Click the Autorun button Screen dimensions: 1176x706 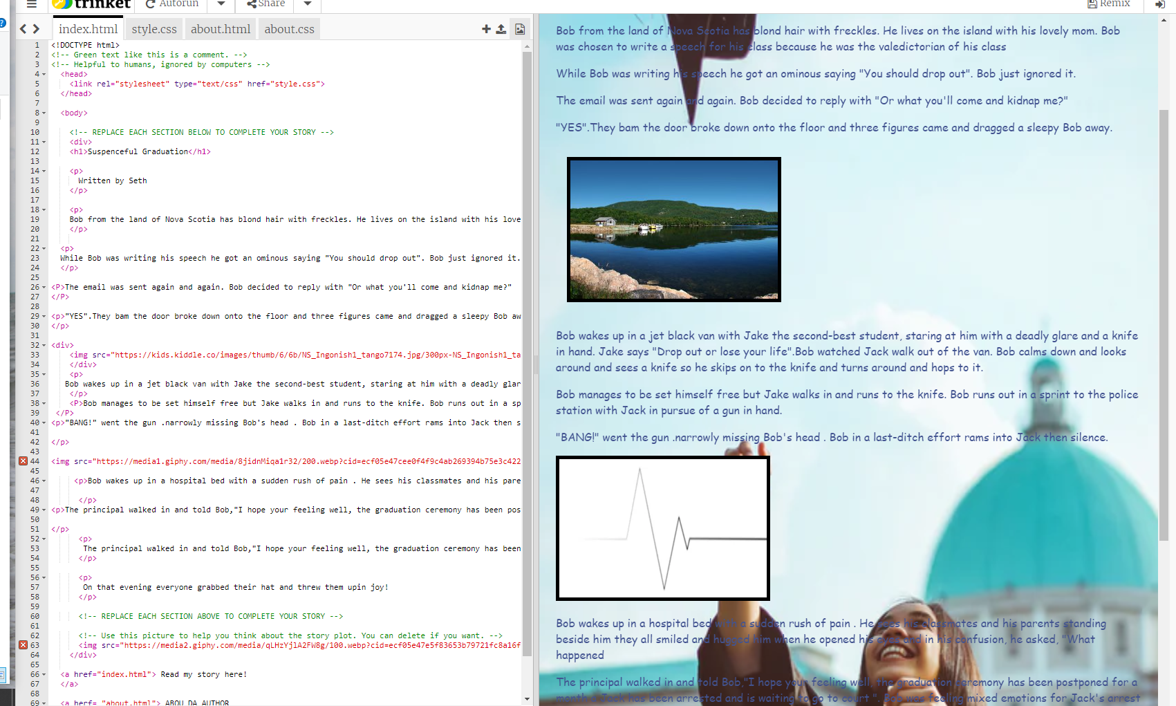[x=172, y=4]
